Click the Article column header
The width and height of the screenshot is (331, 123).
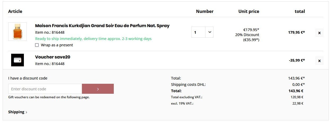point(15,11)
